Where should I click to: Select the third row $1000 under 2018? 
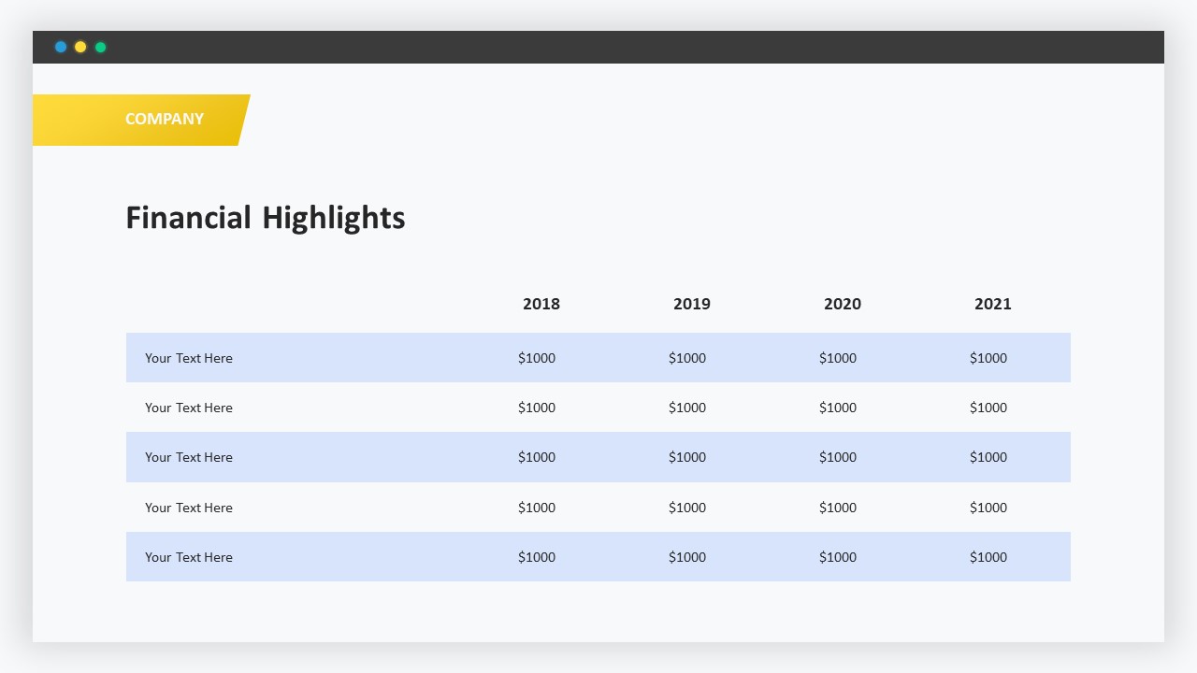click(537, 457)
